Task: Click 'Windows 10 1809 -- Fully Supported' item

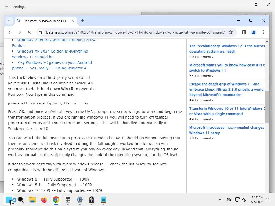Action: click(60, 190)
